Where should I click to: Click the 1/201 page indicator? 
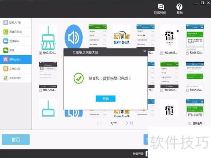pyautogui.click(x=114, y=123)
